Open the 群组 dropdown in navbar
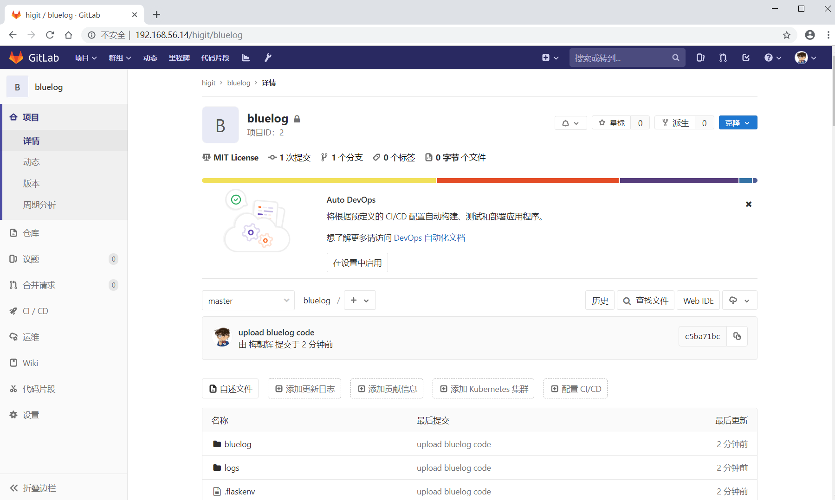This screenshot has height=500, width=835. point(120,58)
